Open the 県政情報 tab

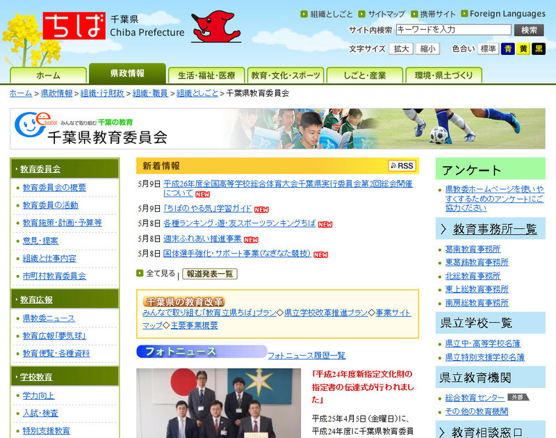127,74
